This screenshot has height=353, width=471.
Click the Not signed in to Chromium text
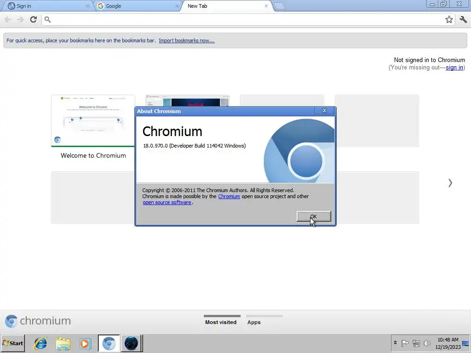tap(429, 60)
